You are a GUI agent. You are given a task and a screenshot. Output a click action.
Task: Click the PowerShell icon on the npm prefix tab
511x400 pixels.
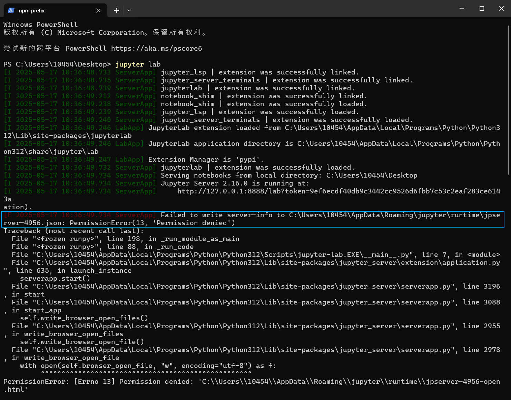tap(11, 10)
